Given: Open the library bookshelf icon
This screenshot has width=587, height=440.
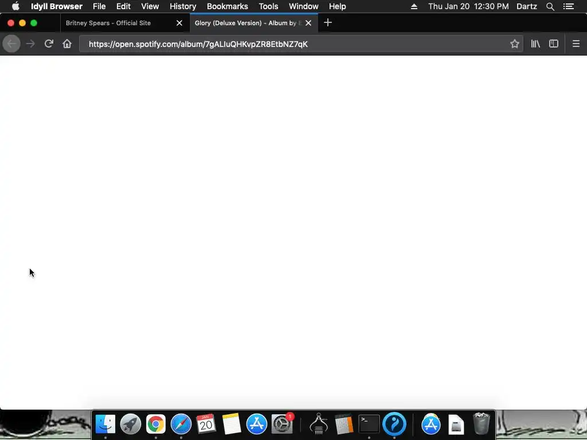Looking at the screenshot, I should click(535, 44).
